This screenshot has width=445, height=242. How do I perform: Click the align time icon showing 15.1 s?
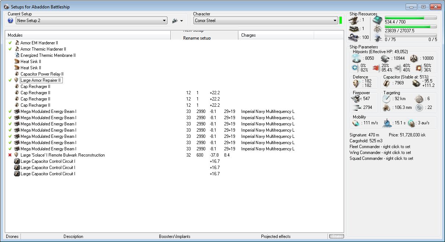tap(387, 123)
